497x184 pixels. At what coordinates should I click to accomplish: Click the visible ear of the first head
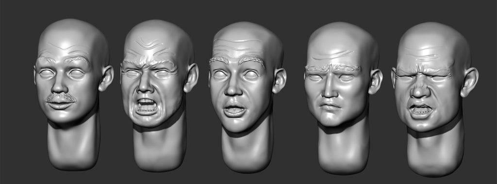click(106, 78)
